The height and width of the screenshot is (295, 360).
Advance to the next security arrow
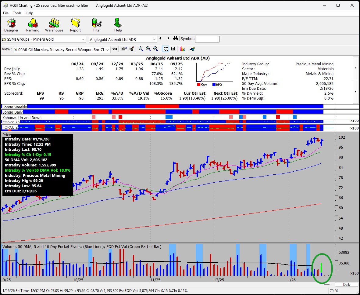(168, 38)
